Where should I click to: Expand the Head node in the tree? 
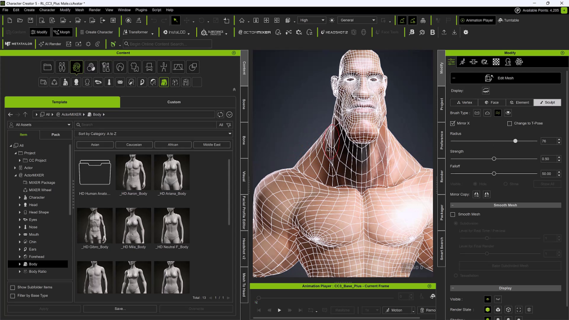click(x=20, y=205)
